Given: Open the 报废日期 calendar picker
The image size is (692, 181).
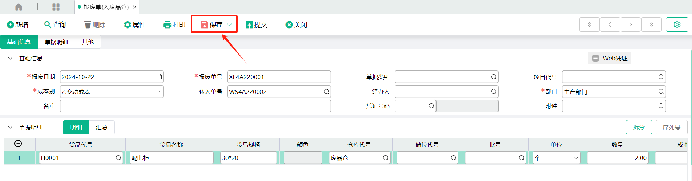Looking at the screenshot, I should [159, 77].
